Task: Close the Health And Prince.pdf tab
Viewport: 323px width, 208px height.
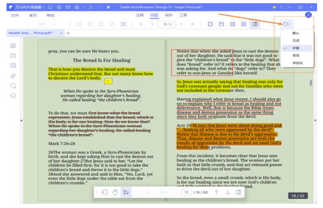Action: (x=60, y=33)
